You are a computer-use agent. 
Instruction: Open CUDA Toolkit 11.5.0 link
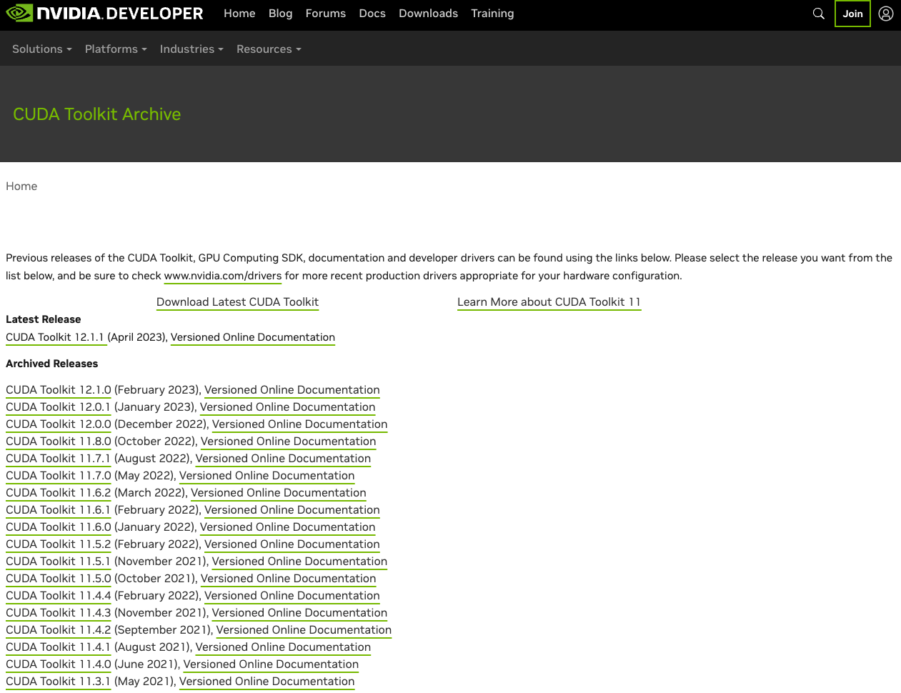click(x=59, y=579)
